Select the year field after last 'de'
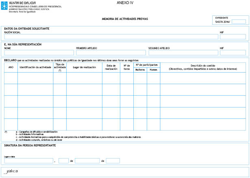Viewport: 250px width, 178px height. pos(113,161)
